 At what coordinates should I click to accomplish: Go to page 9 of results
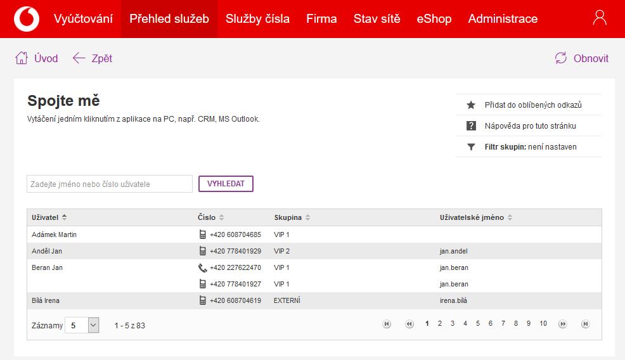[529, 323]
